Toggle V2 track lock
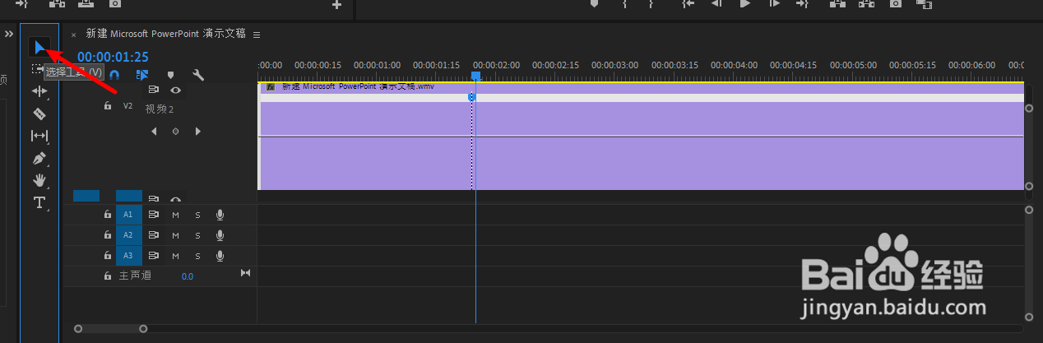1043x343 pixels. tap(107, 105)
